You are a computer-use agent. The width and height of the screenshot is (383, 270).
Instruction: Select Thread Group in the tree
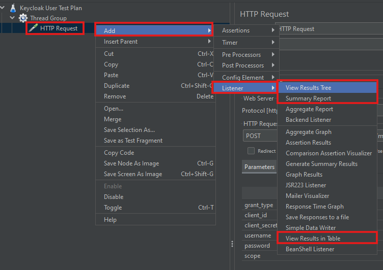click(48, 18)
